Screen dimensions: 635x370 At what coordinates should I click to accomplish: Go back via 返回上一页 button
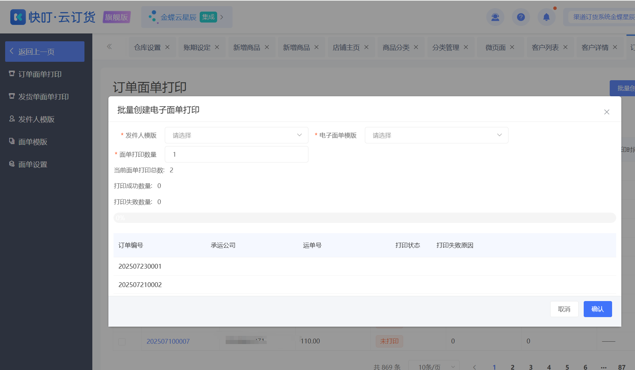45,52
